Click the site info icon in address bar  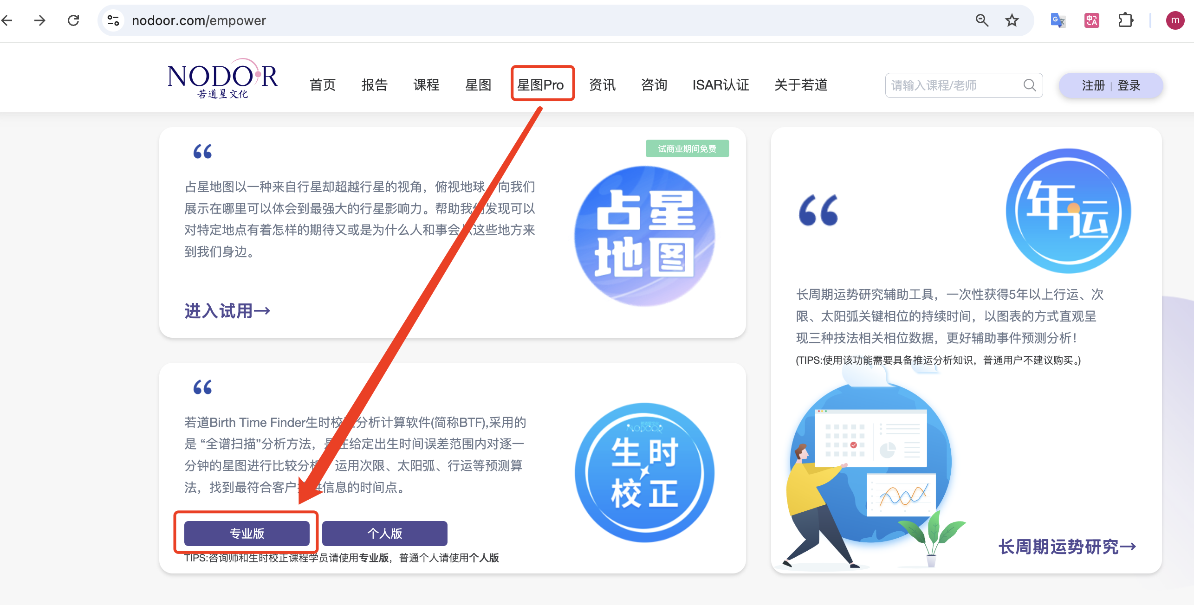113,20
